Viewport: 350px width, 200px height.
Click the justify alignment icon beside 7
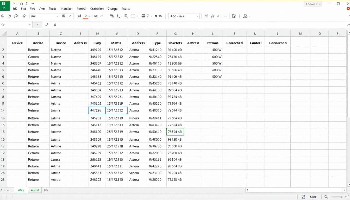click(143, 16)
